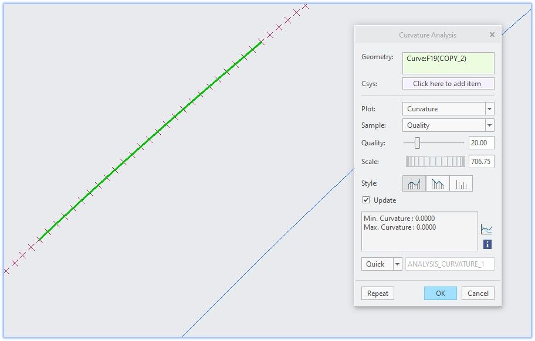Click the Min. Curvature result text

(399, 219)
